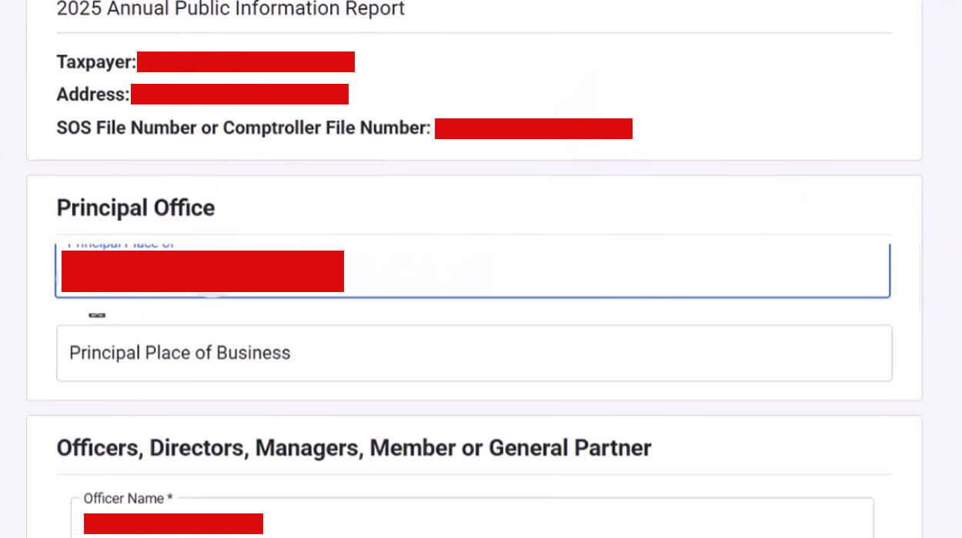Viewport: 962px width, 538px height.
Task: Click the '2025 Annual Public Information Report' heading
Action: tap(230, 9)
